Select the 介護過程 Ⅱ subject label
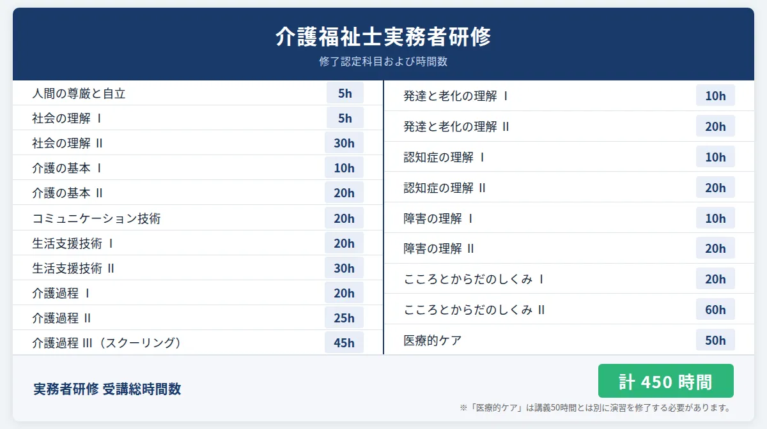 point(61,318)
